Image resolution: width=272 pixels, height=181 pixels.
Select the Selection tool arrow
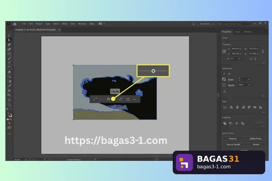pos(9,35)
